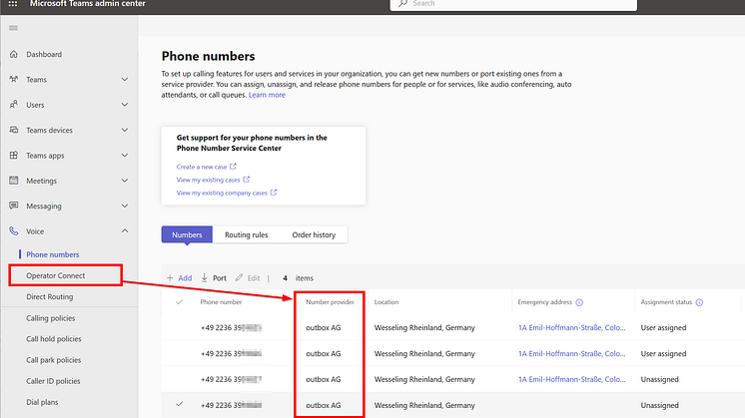The height and width of the screenshot is (418, 745).
Task: Click Dashboard label in sidebar
Action: [x=44, y=54]
